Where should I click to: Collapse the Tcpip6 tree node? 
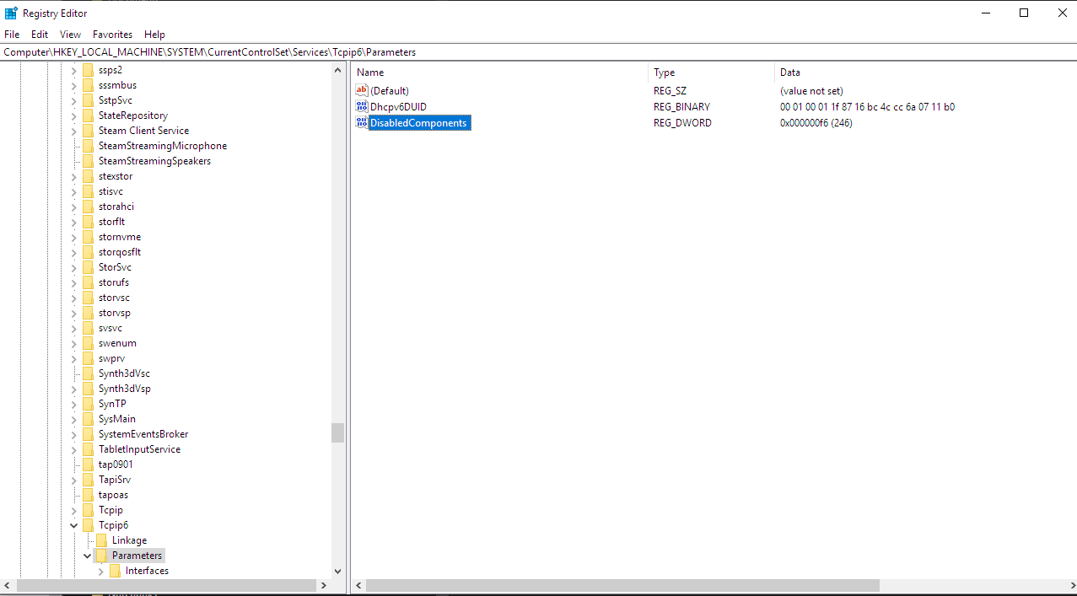tap(74, 525)
